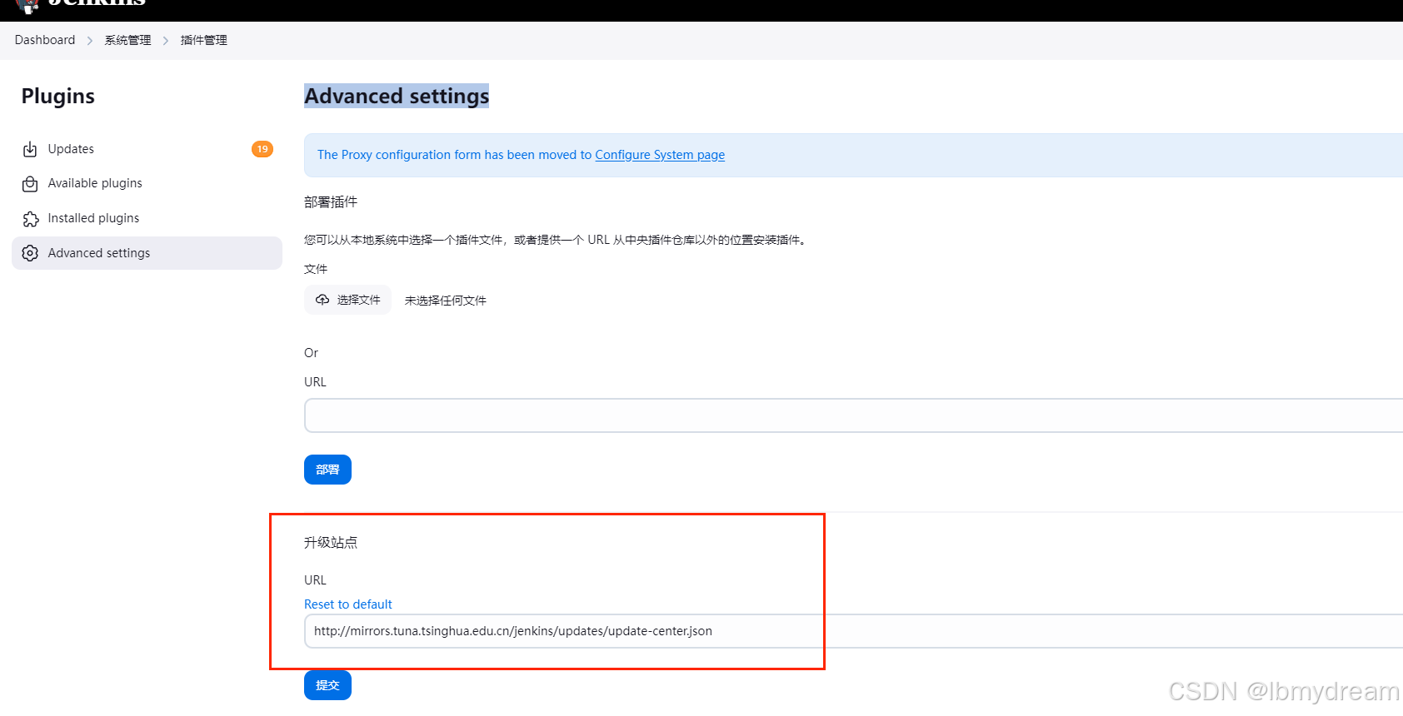Open the 插件管理 breadcrumb
1403x716 pixels.
203,40
